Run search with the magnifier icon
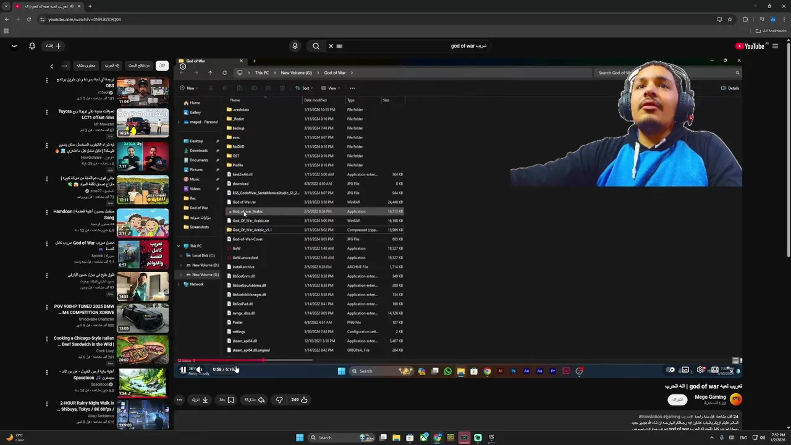Screen dimensions: 791x445 316,46
